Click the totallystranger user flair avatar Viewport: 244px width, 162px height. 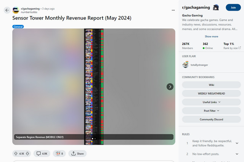[x=186, y=65]
